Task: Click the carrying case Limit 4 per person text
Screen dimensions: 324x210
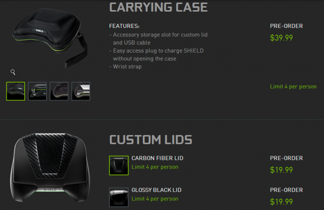Action: click(x=293, y=87)
